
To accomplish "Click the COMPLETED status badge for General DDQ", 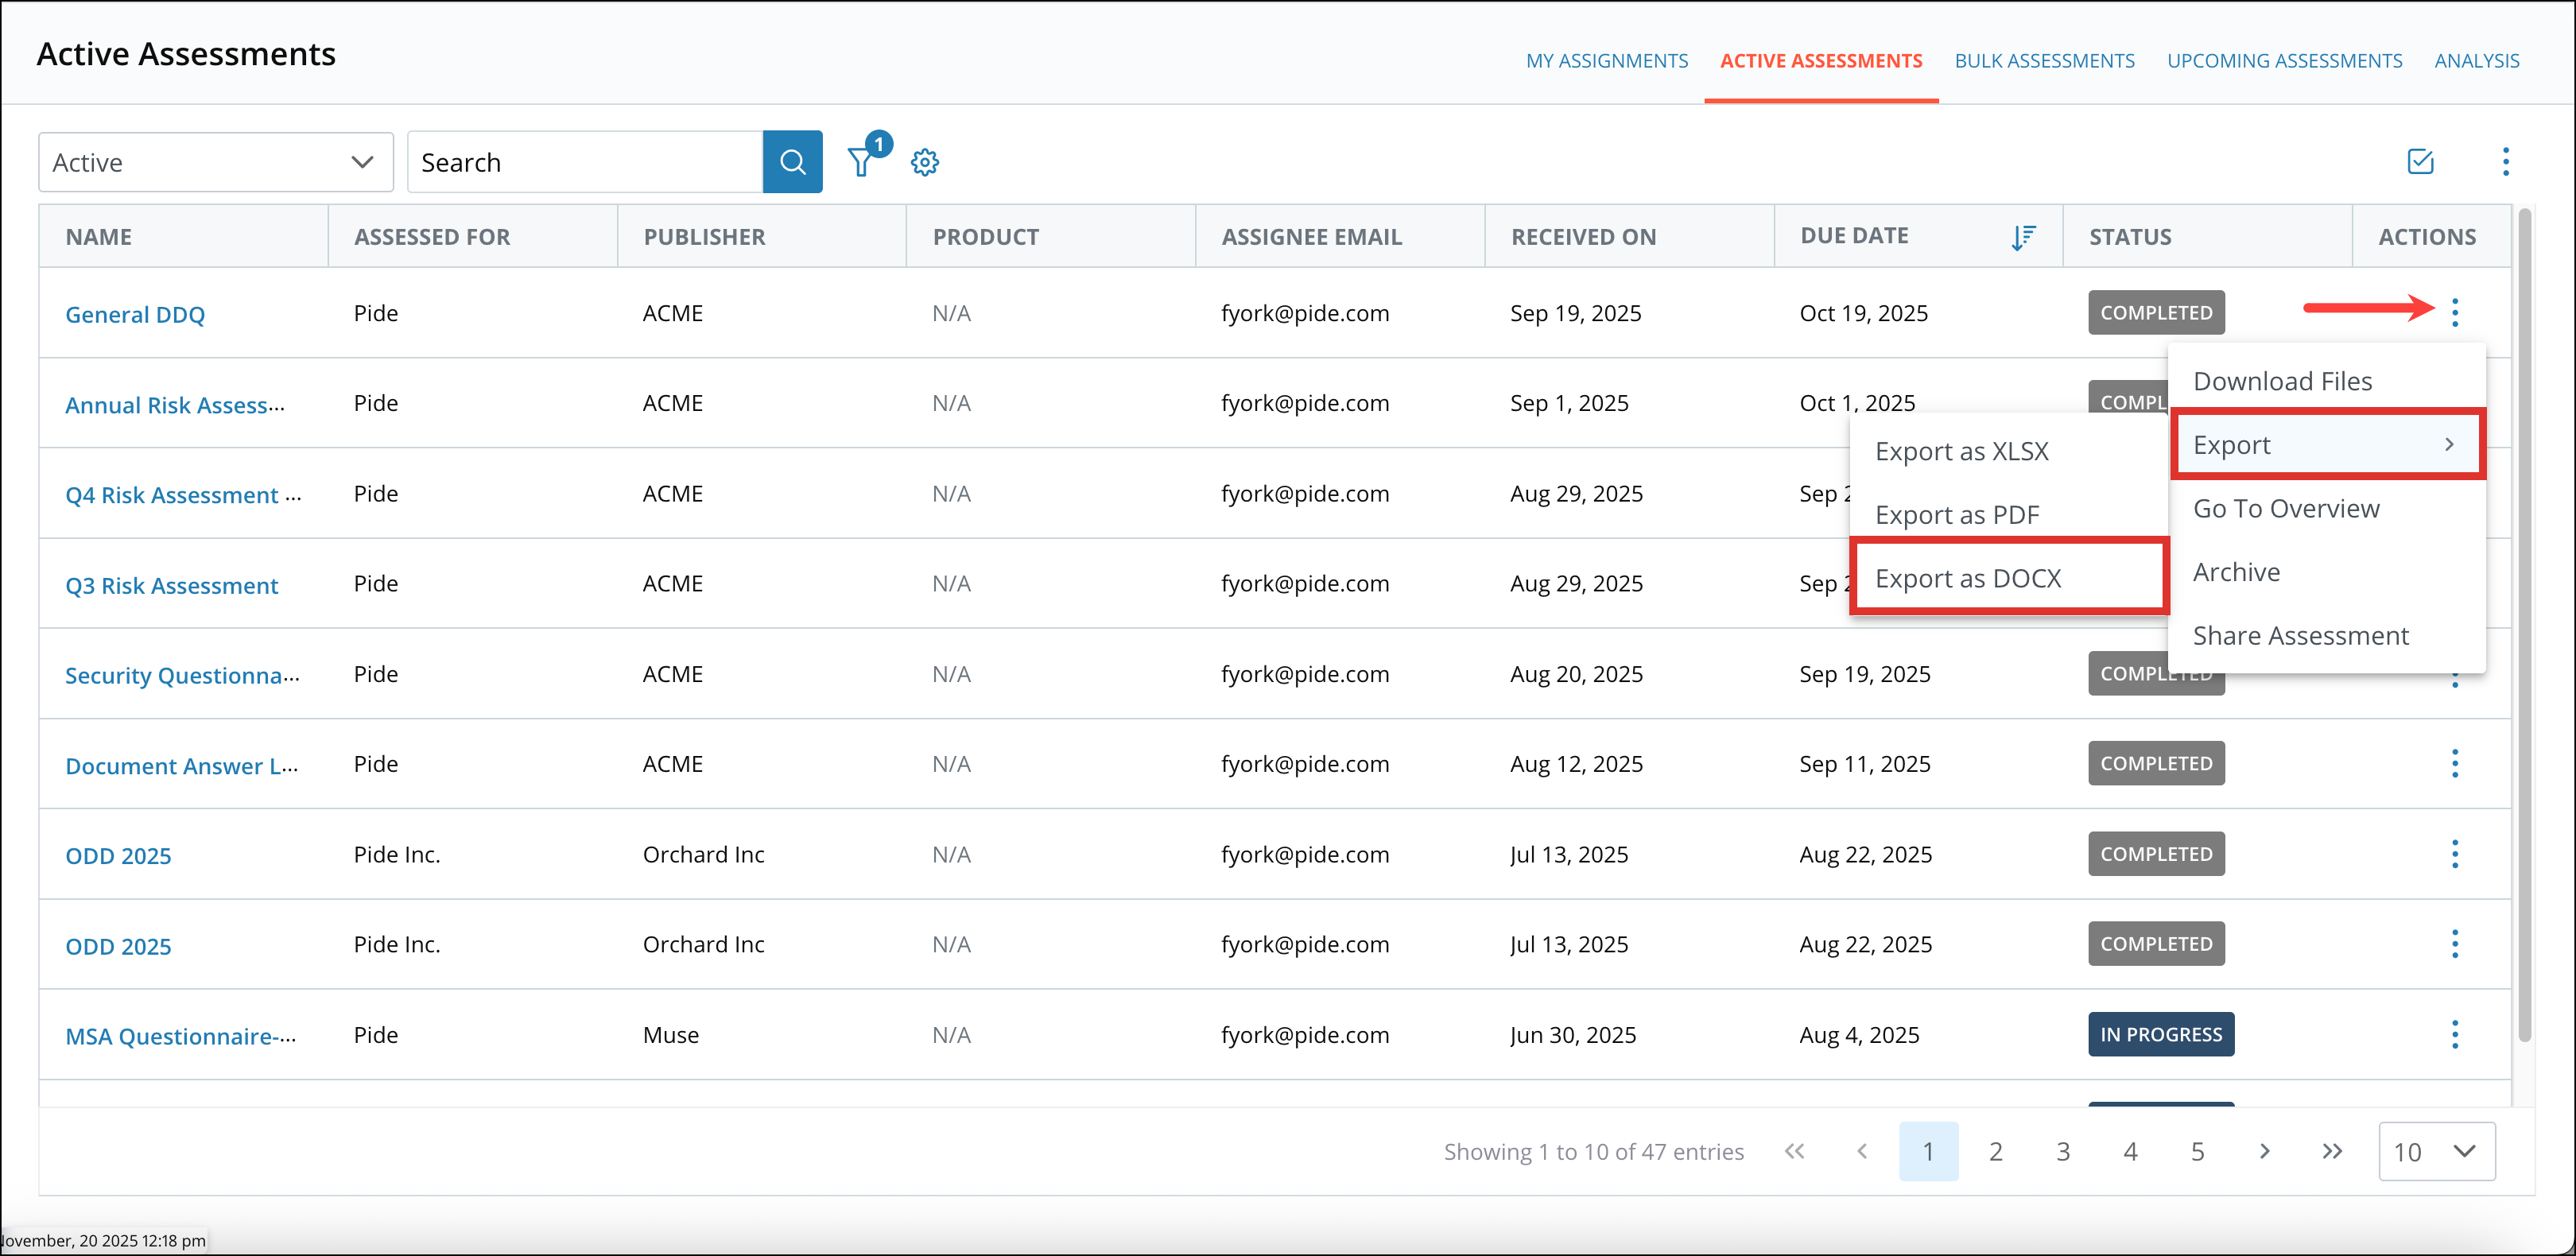I will [x=2156, y=312].
